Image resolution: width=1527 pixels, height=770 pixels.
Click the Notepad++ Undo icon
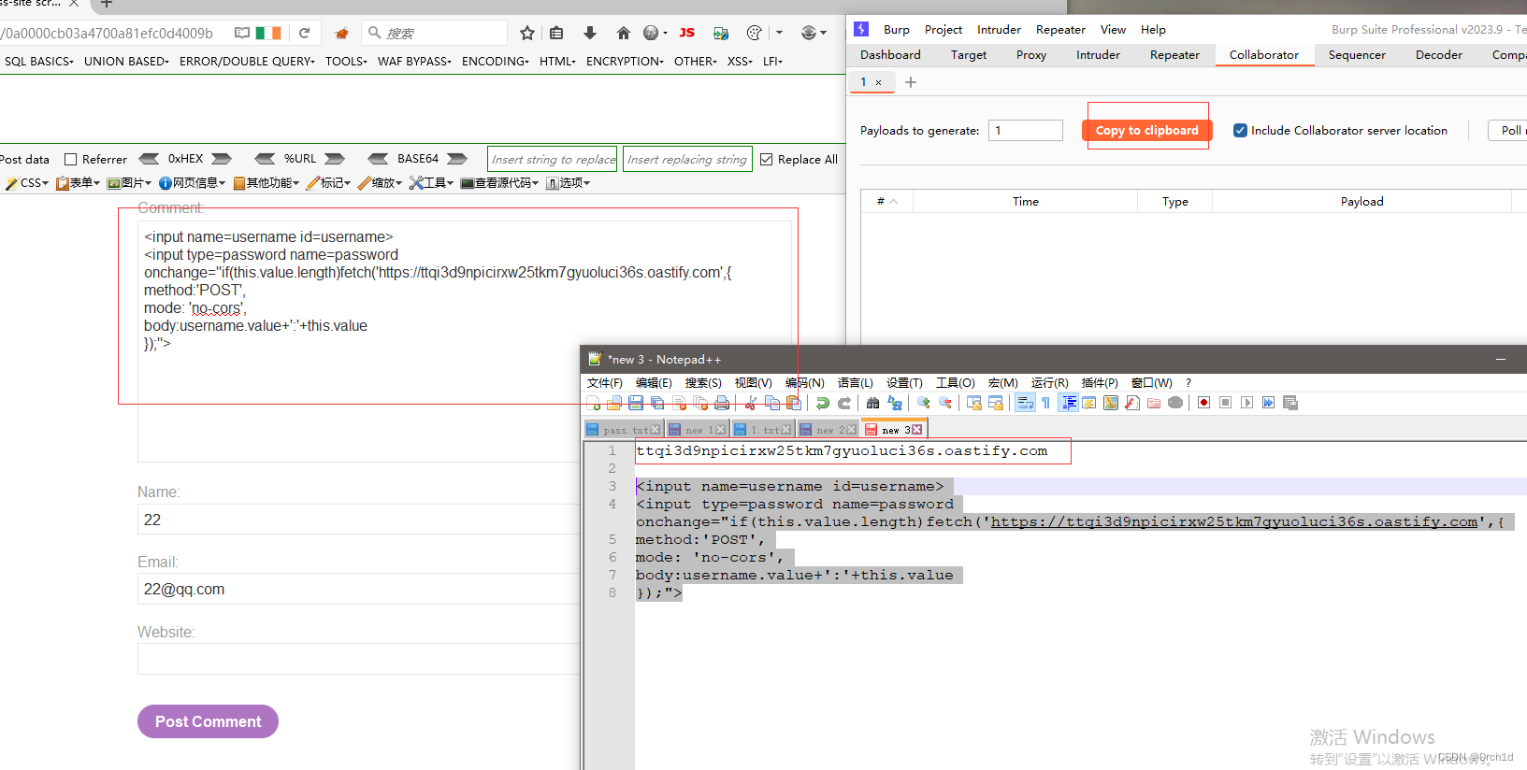[823, 403]
